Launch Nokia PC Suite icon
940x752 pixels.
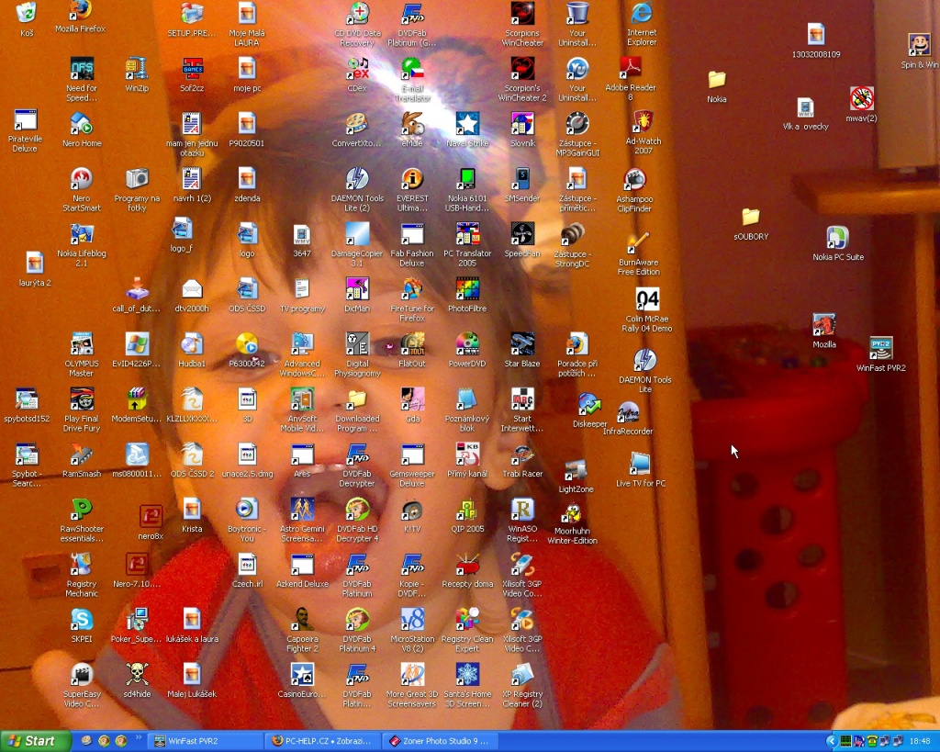point(838,244)
